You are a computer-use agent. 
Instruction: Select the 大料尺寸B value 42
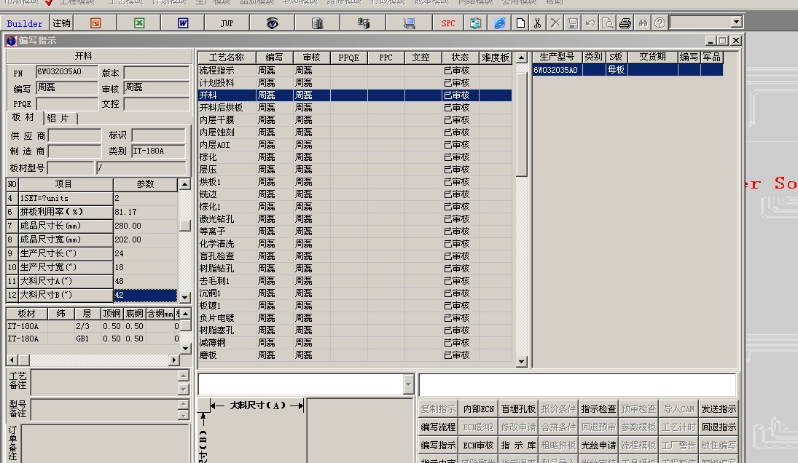tap(145, 295)
